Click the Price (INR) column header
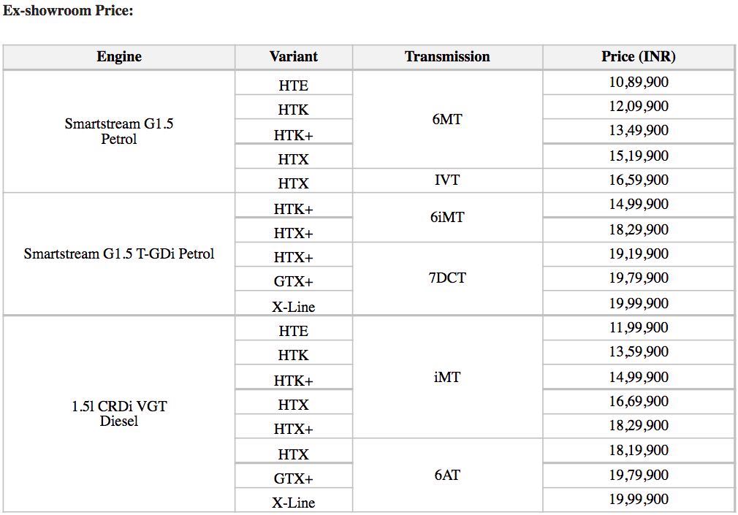This screenshot has height=515, width=738. point(639,57)
